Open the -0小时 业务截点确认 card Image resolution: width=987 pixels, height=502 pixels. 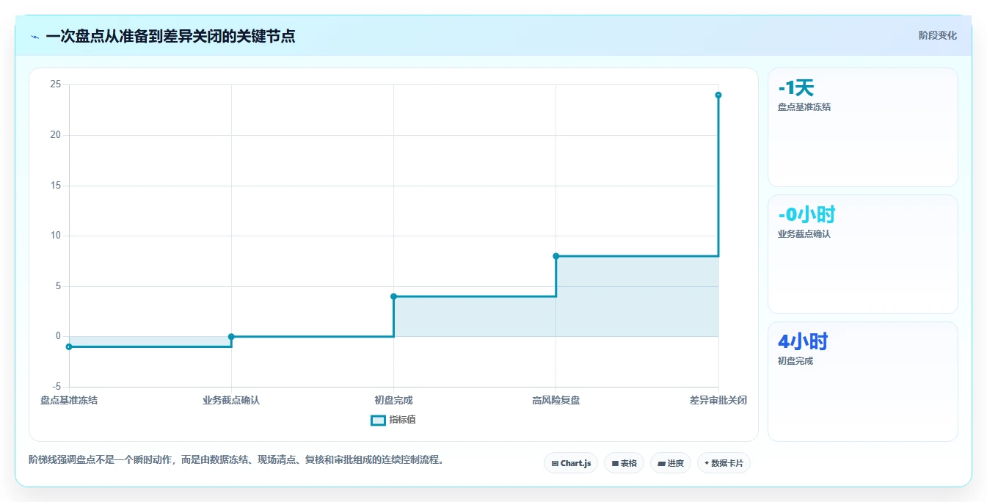[863, 254]
